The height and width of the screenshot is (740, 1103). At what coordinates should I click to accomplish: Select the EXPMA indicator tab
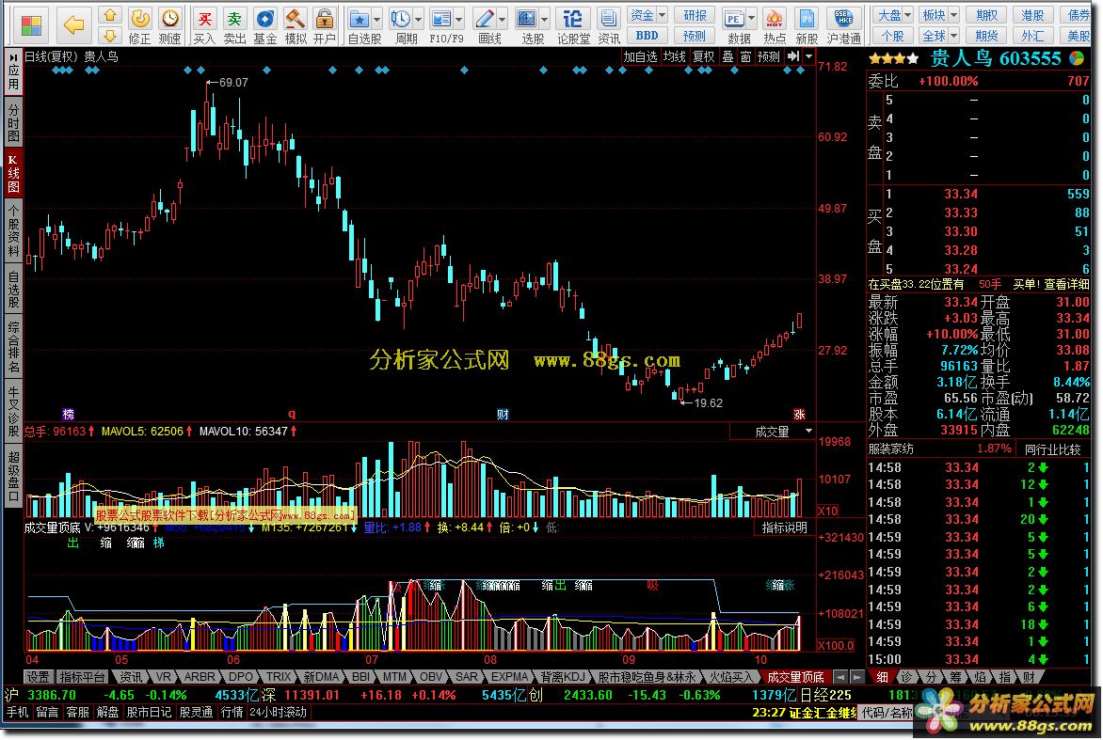(509, 677)
